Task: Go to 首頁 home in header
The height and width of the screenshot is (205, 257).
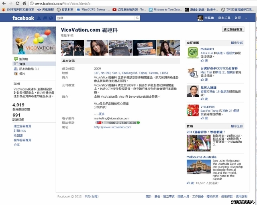Action: [x=238, y=18]
